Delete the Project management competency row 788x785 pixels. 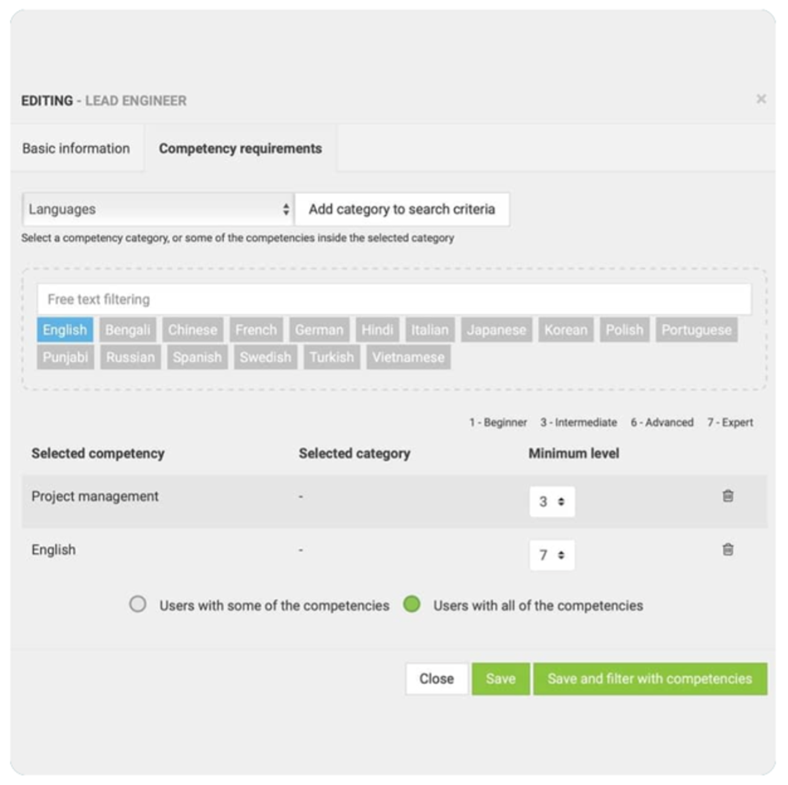point(728,496)
